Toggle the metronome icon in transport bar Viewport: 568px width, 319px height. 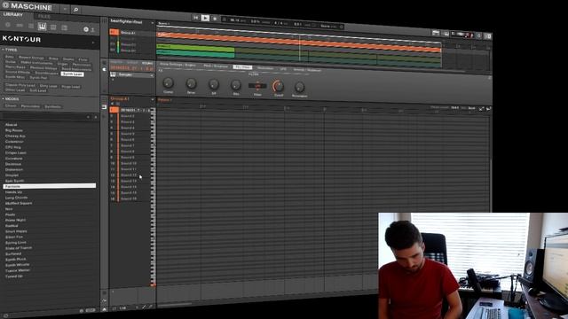pos(225,19)
